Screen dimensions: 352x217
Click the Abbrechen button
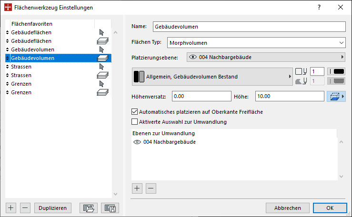[288, 208]
